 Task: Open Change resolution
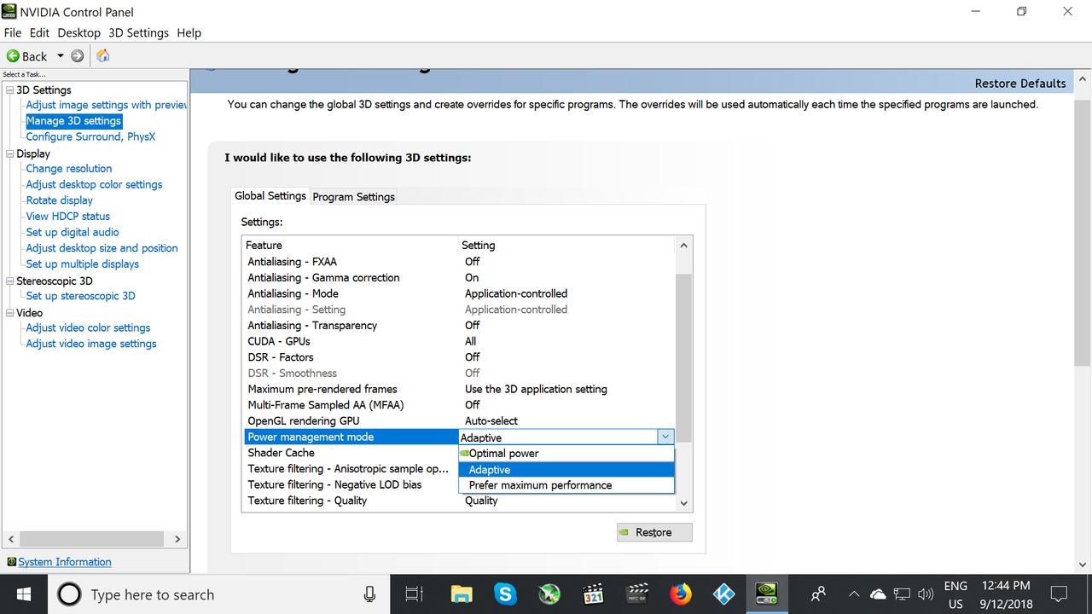click(69, 169)
